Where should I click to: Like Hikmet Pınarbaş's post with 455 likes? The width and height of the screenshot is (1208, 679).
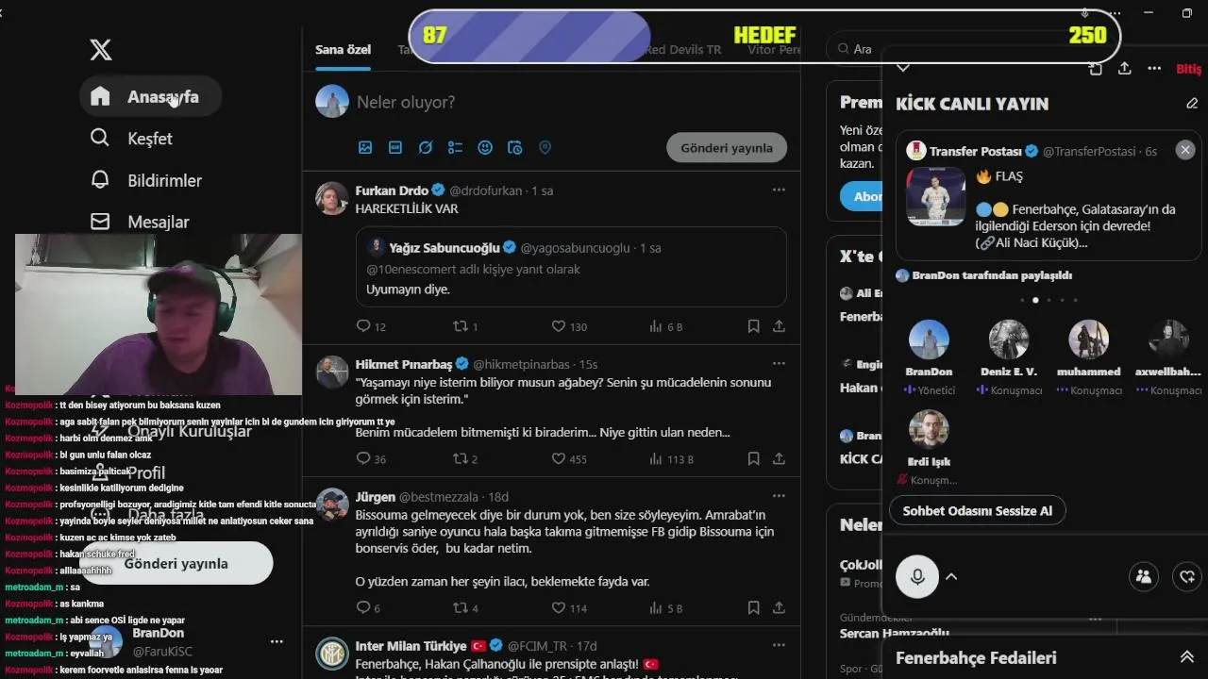point(559,458)
